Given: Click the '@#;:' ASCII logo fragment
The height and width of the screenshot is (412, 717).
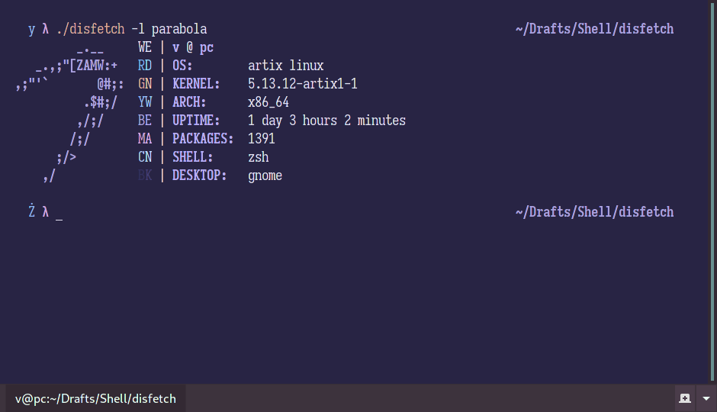Looking at the screenshot, I should (x=110, y=84).
